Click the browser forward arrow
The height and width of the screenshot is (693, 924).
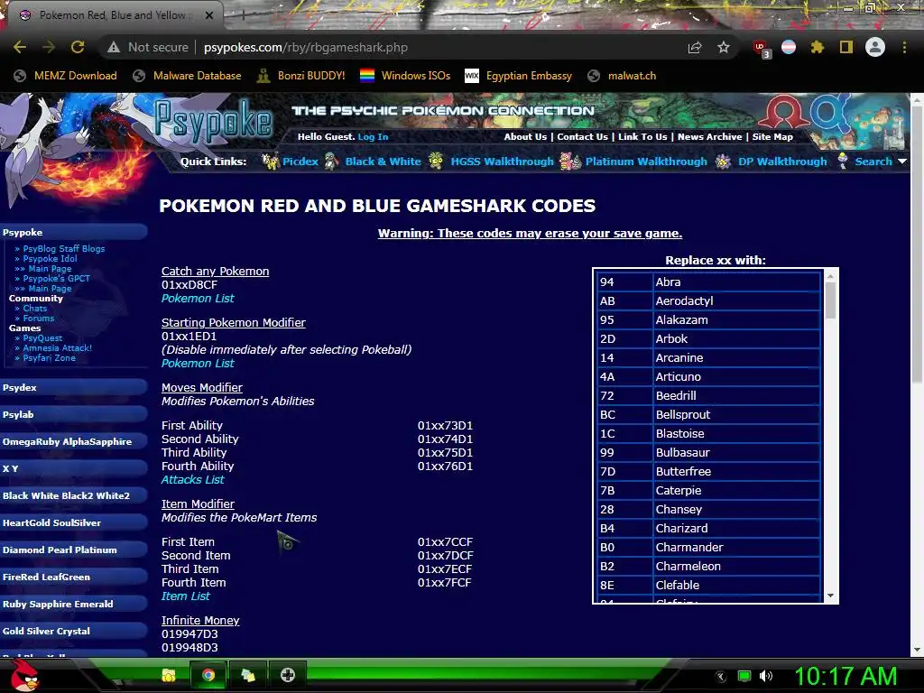point(49,47)
